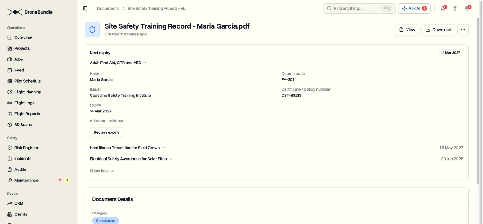
Task: Expand Source evidence disclosure
Action: tap(107, 121)
